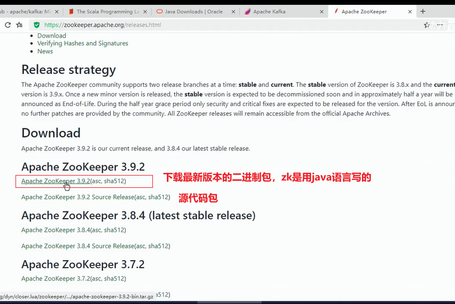This screenshot has width=455, height=304.
Task: Switch to The Scala Programming Language tab
Action: (107, 12)
